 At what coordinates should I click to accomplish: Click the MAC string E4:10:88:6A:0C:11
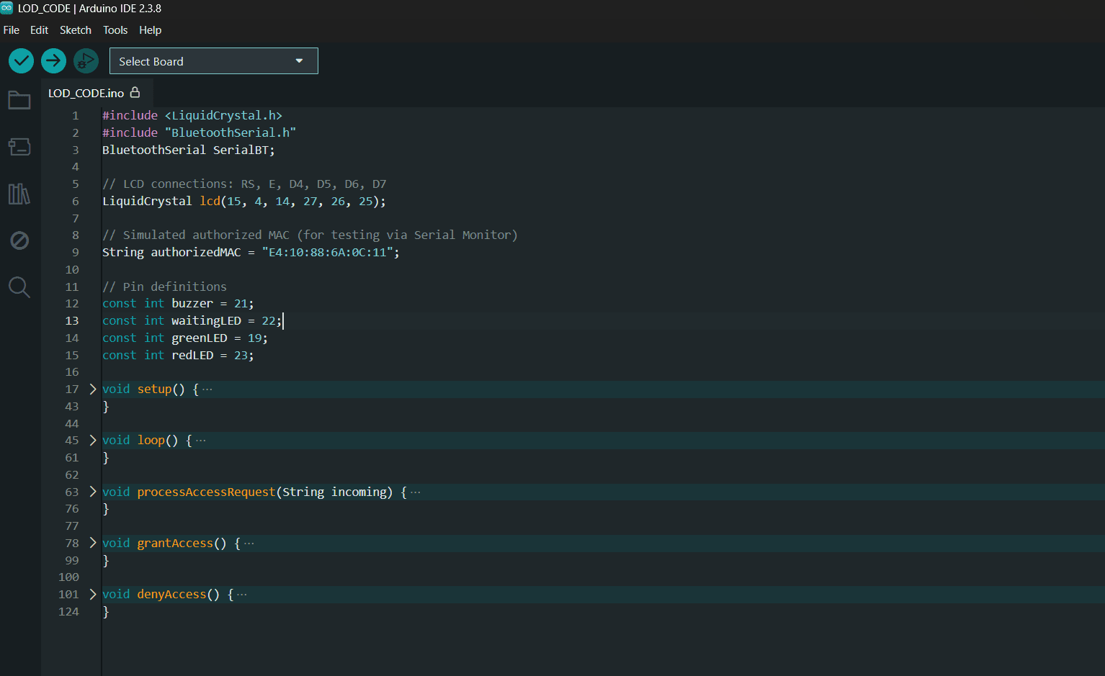click(331, 252)
